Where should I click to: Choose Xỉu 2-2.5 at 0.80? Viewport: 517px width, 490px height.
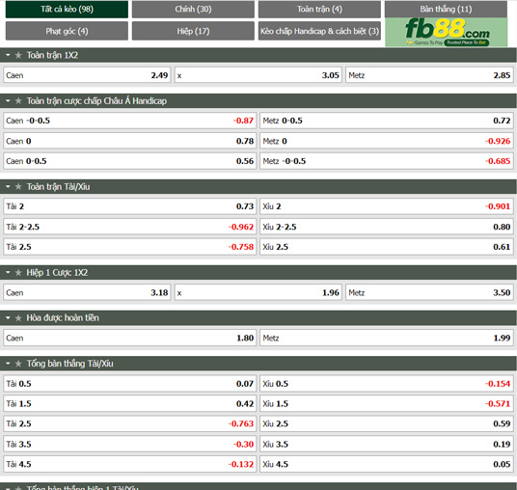[387, 227]
